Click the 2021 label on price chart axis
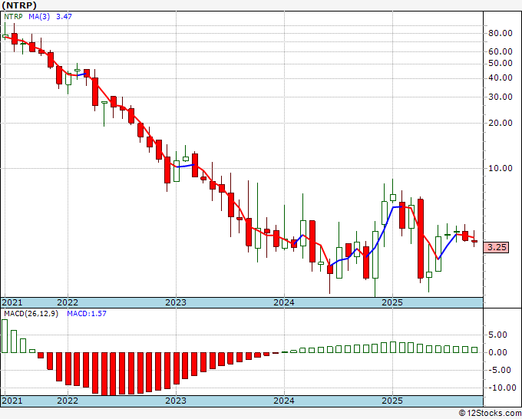The height and width of the screenshot is (419, 522). click(x=12, y=302)
